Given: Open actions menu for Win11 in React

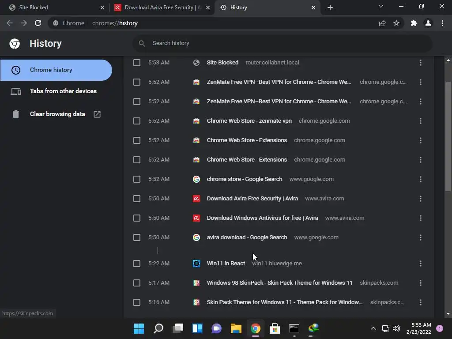Looking at the screenshot, I should click(421, 264).
